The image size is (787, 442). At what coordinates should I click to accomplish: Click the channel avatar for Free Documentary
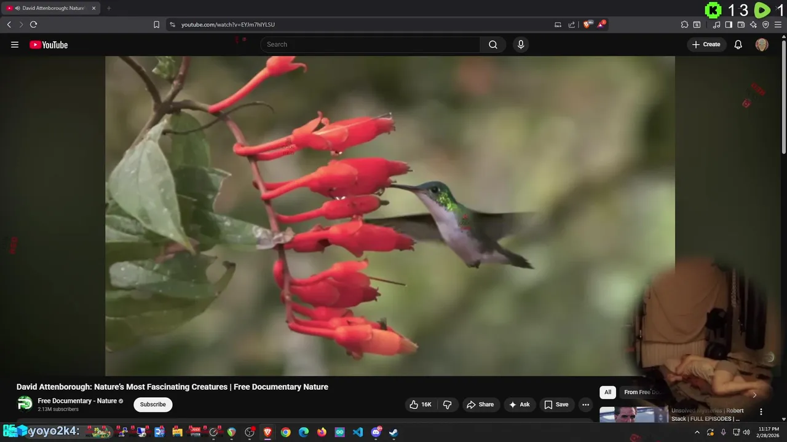point(25,403)
